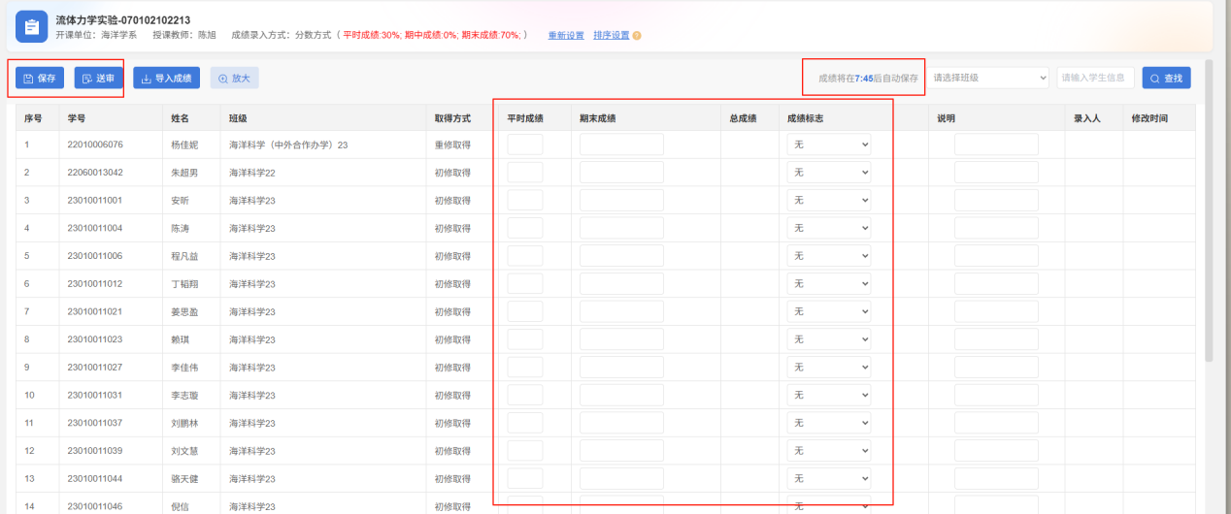Click the 查找 search button
The height and width of the screenshot is (514, 1231).
pos(1166,79)
